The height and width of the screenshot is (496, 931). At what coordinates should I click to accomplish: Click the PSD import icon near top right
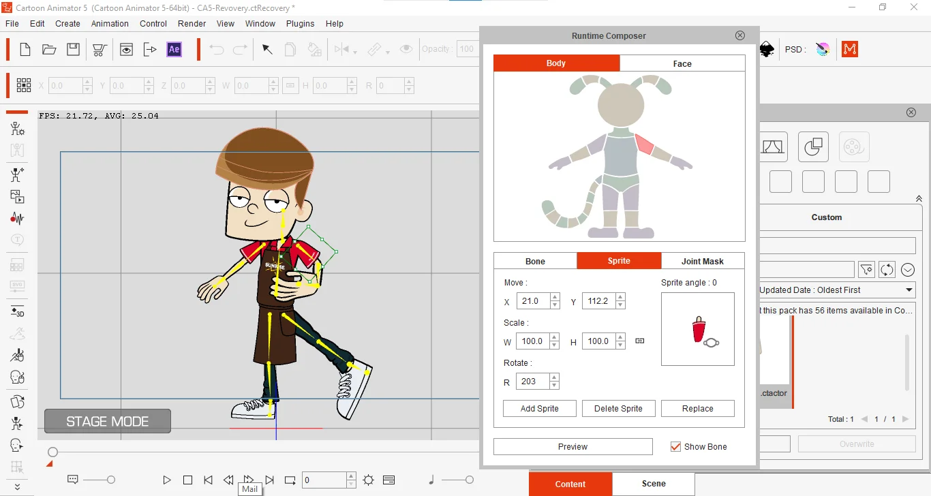(823, 49)
